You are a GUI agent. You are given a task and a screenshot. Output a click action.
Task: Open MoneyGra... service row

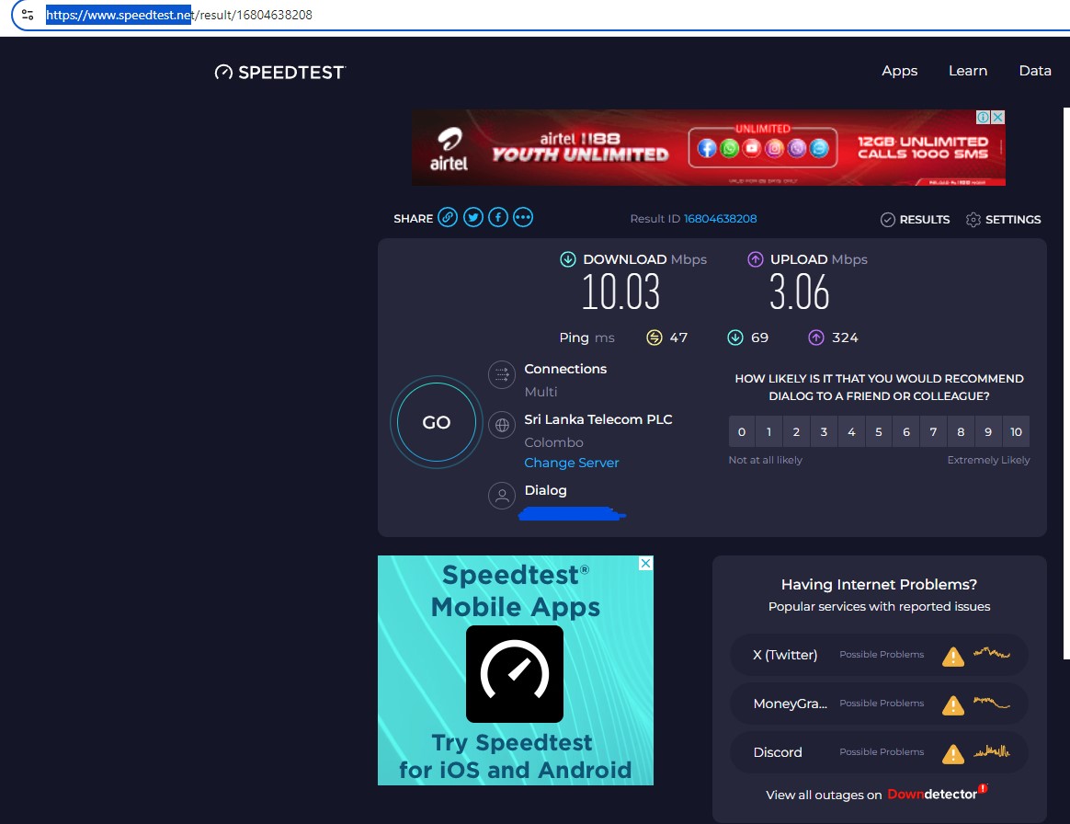coord(879,704)
